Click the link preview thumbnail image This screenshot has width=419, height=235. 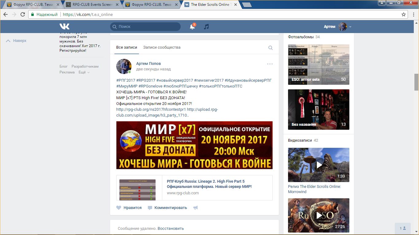pos(137,190)
